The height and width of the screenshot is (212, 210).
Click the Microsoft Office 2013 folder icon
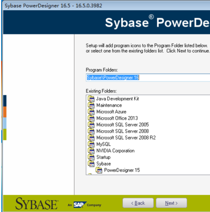pyautogui.click(x=91, y=118)
